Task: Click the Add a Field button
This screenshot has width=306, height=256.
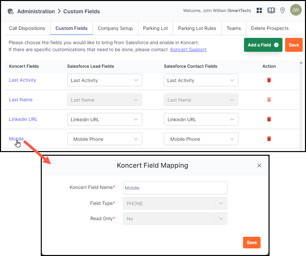Action: pos(263,45)
